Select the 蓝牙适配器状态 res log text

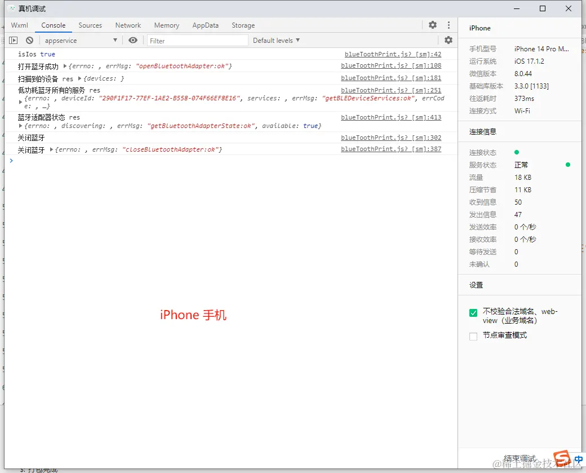click(48, 117)
